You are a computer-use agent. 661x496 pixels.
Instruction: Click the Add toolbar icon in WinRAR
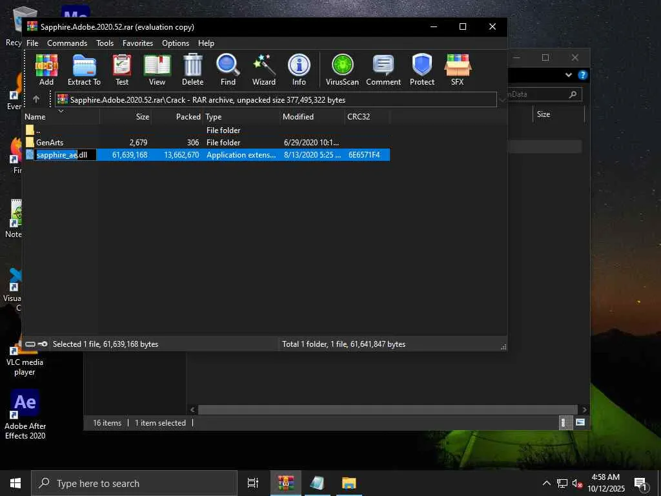46,70
